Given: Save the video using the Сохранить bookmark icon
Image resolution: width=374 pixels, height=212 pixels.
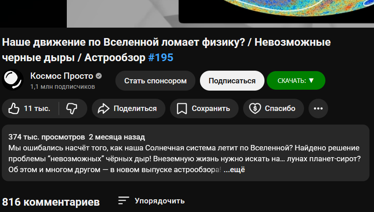Looking at the screenshot, I should pyautogui.click(x=182, y=109).
